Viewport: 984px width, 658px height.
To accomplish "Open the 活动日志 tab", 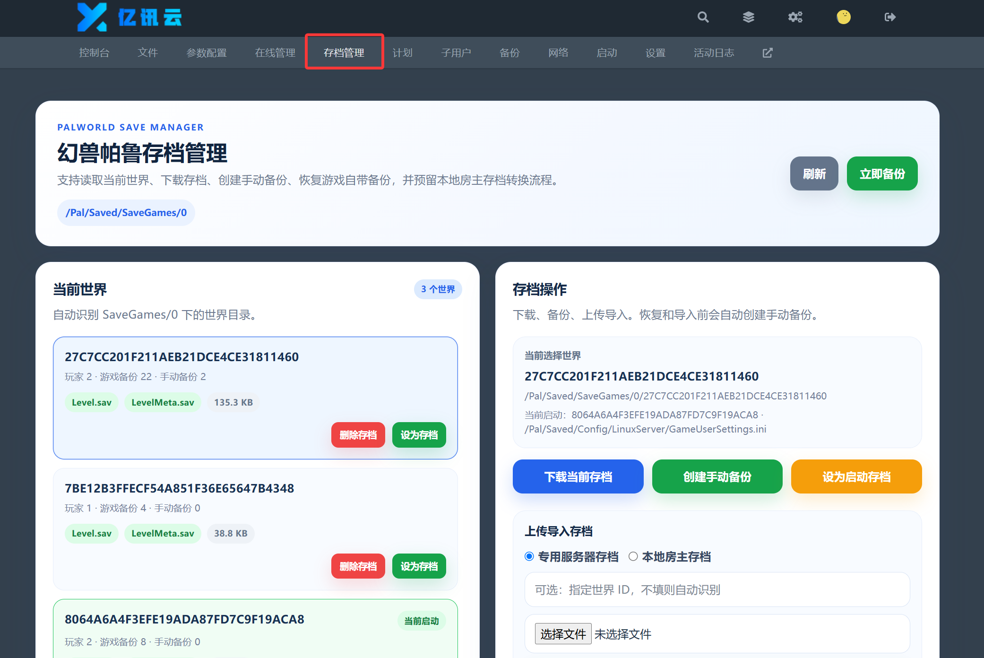I will click(714, 53).
